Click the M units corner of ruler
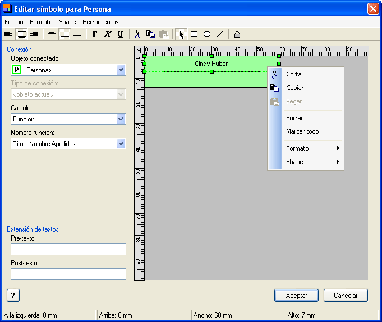Image resolution: width=382 pixels, height=322 pixels. click(139, 51)
